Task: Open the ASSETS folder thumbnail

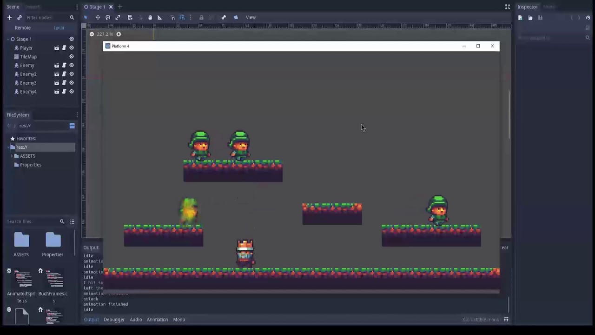Action: (x=21, y=245)
